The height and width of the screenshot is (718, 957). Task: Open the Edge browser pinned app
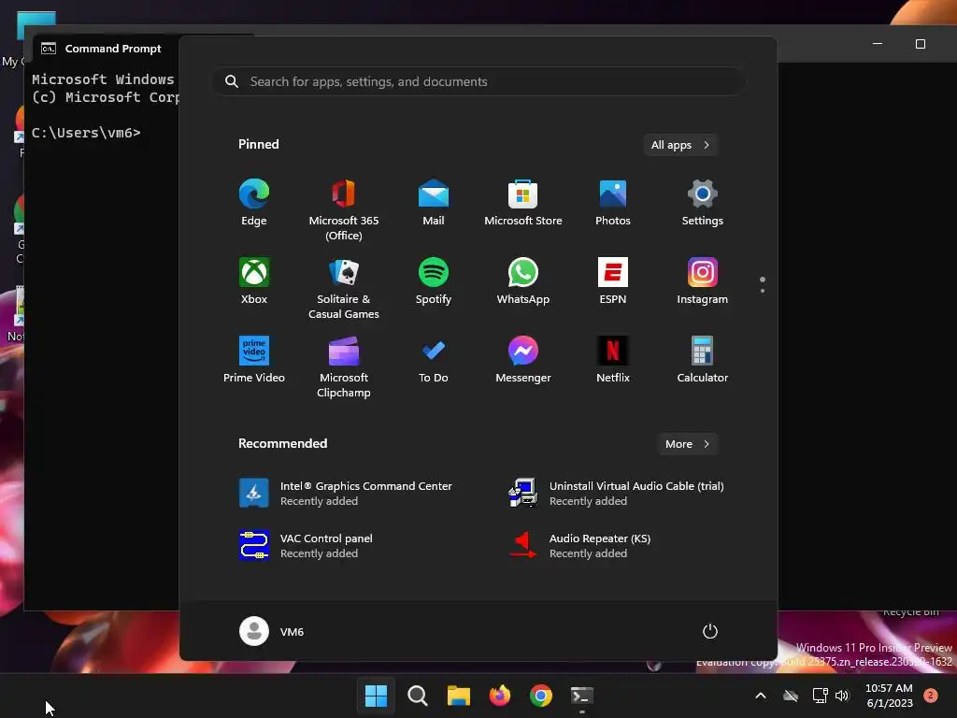(254, 203)
